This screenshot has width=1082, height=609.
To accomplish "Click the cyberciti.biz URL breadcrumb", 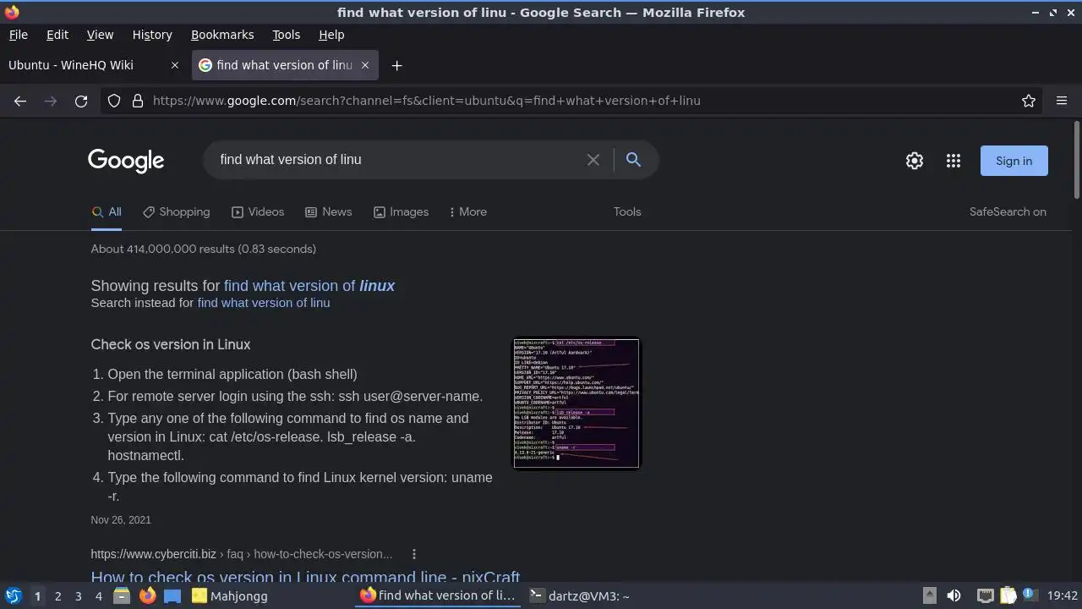I will (242, 554).
